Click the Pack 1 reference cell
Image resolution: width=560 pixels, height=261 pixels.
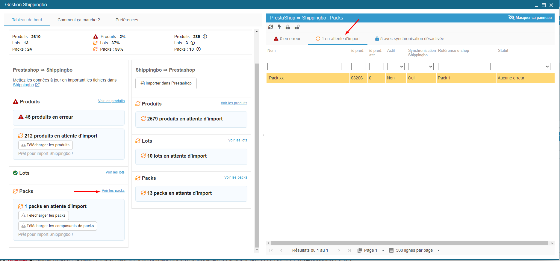pyautogui.click(x=466, y=78)
